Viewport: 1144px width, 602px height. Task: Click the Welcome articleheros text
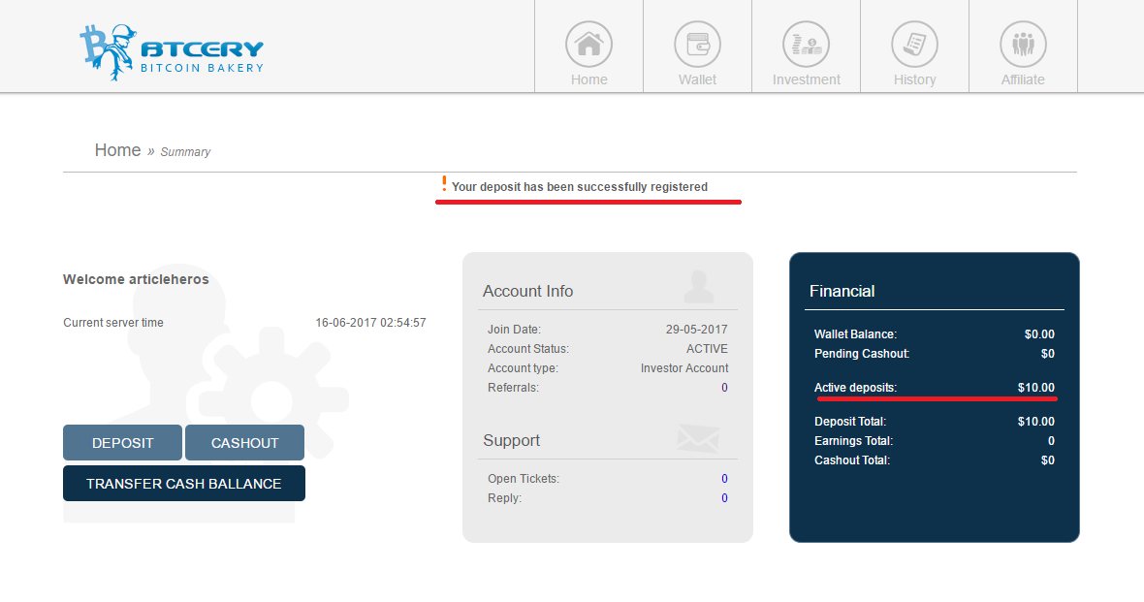136,279
